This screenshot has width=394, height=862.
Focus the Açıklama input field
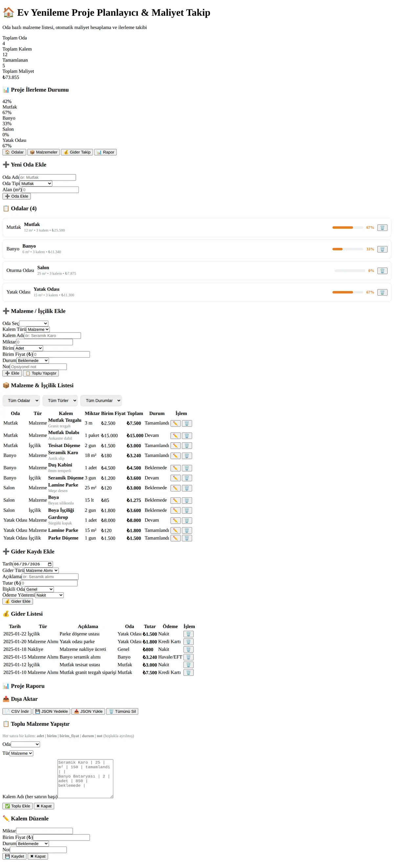pos(50,577)
